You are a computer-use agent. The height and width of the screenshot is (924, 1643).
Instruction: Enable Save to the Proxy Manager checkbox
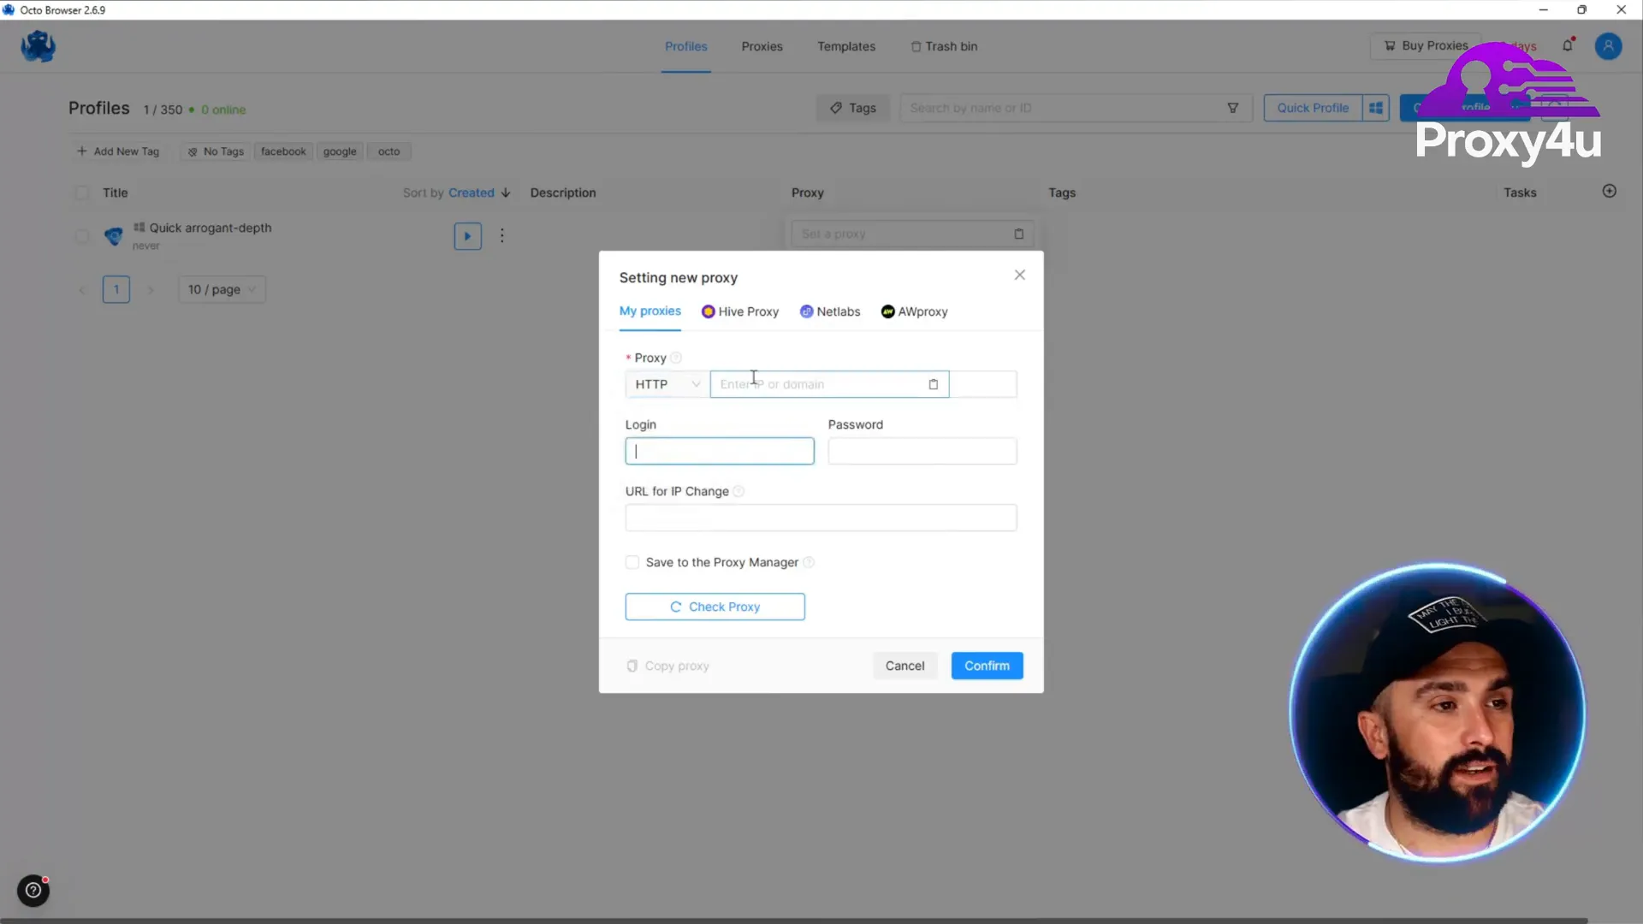click(x=632, y=562)
